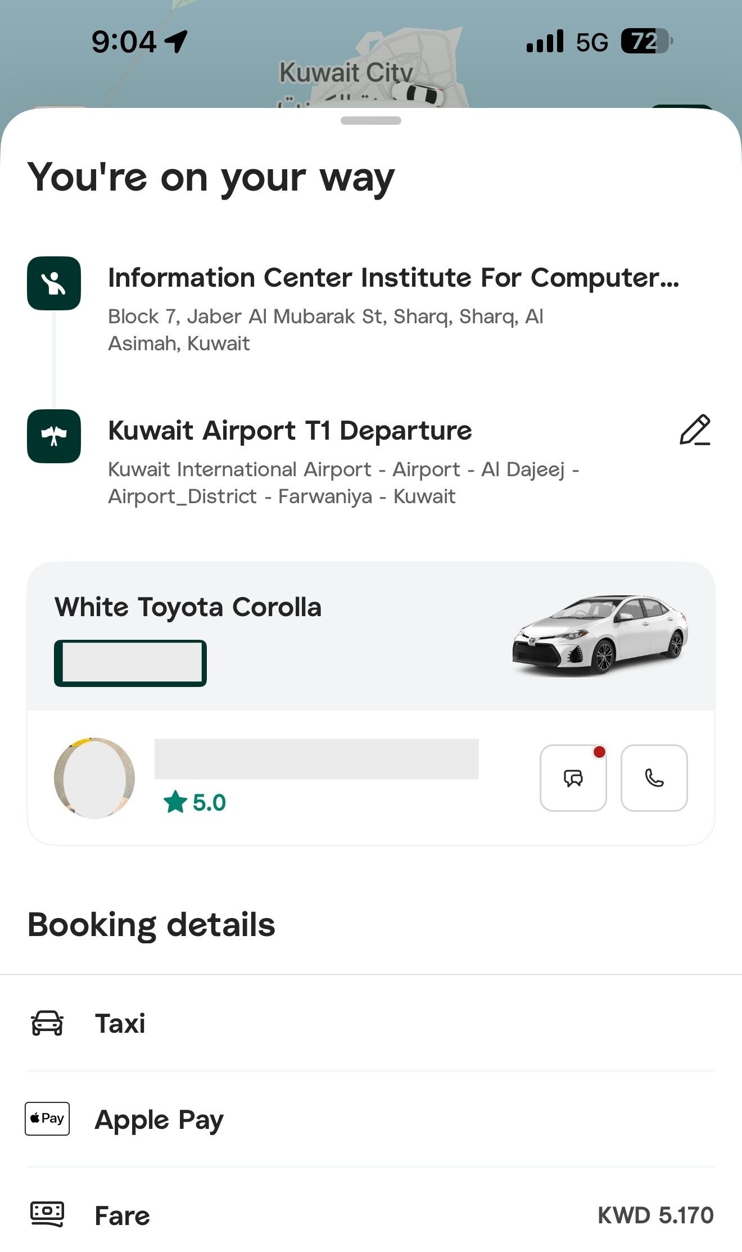Tap the pickup location person icon

(54, 283)
